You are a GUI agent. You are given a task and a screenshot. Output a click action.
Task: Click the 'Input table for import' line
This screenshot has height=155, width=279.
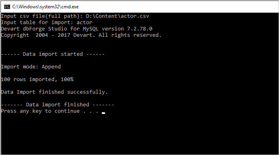click(47, 23)
